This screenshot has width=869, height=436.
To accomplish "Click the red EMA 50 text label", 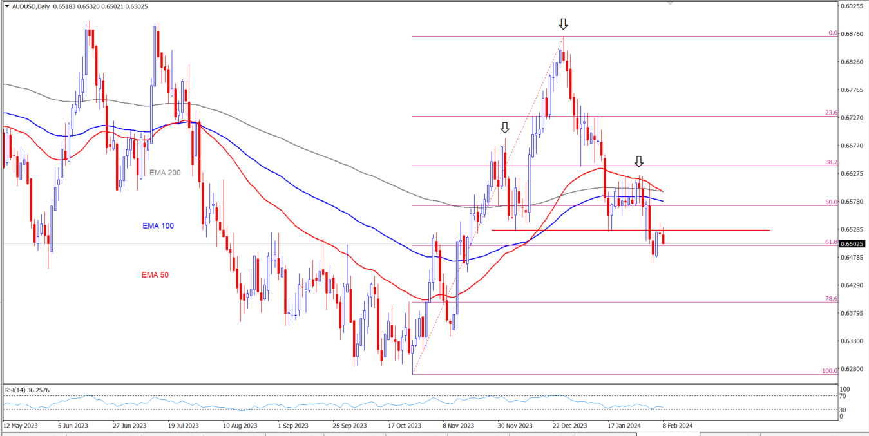I will tap(155, 275).
